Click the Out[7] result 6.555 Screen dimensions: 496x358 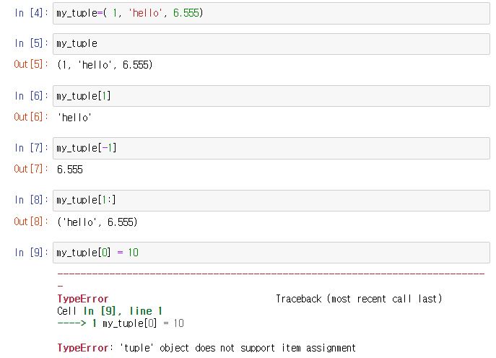pyautogui.click(x=70, y=170)
